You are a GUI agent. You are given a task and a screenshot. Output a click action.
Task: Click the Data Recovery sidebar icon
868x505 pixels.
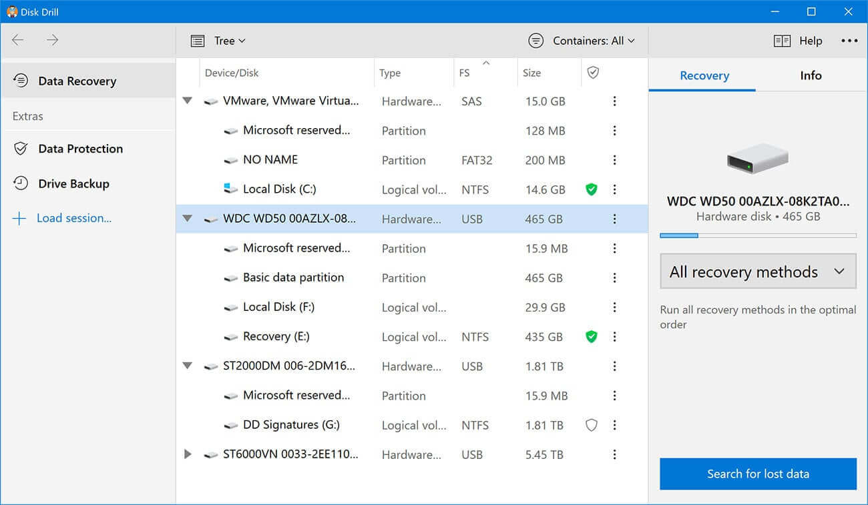pos(21,81)
